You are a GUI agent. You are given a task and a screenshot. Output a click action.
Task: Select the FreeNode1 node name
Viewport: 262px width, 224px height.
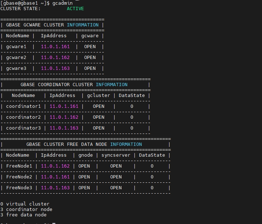19,166
